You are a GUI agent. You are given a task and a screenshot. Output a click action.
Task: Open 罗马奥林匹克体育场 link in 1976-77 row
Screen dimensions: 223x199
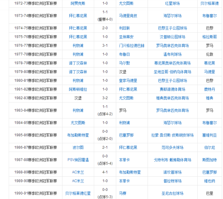(172, 46)
